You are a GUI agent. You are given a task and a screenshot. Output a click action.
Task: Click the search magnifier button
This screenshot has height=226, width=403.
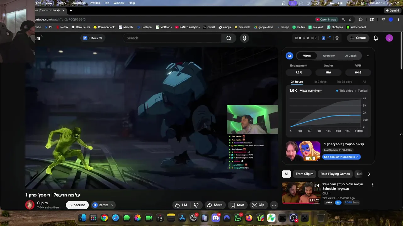[x=229, y=38]
